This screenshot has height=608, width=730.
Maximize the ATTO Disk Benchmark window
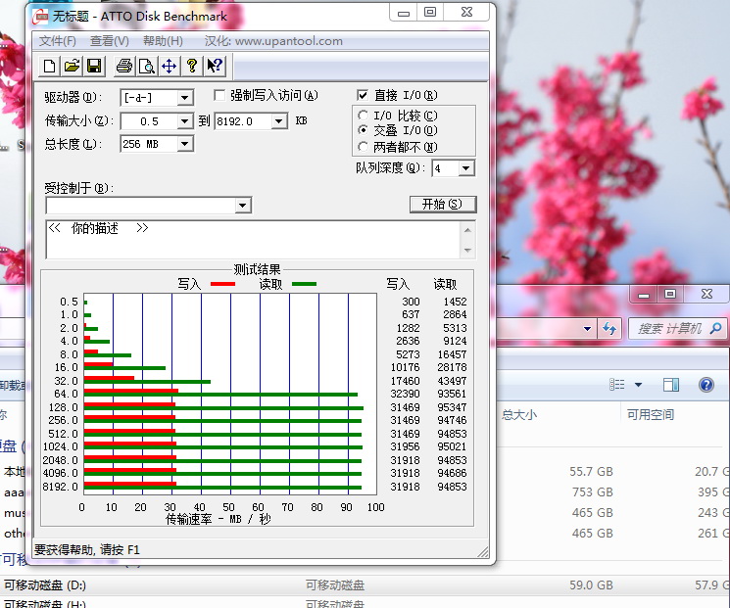tap(430, 13)
